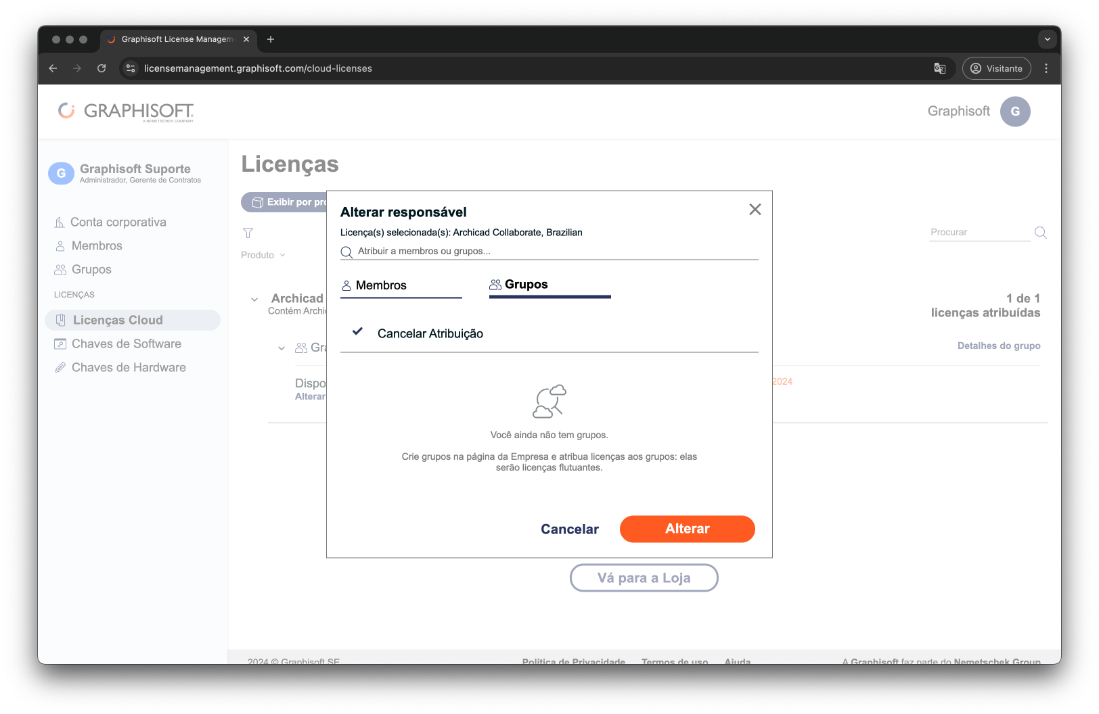Focus the Procurar search field

[979, 233]
